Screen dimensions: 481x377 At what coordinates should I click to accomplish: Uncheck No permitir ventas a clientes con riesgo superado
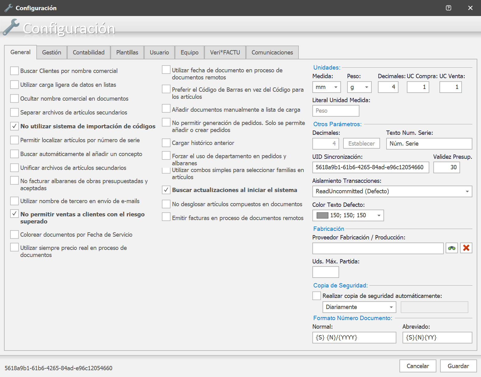tap(14, 214)
